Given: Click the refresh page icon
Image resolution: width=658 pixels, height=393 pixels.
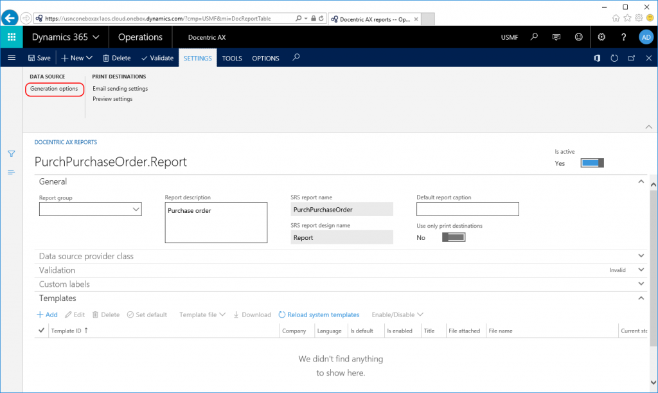Looking at the screenshot, I should click(x=614, y=58).
